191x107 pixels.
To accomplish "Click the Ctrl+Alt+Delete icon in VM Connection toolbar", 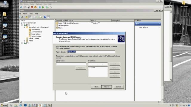I will coord(21,7).
